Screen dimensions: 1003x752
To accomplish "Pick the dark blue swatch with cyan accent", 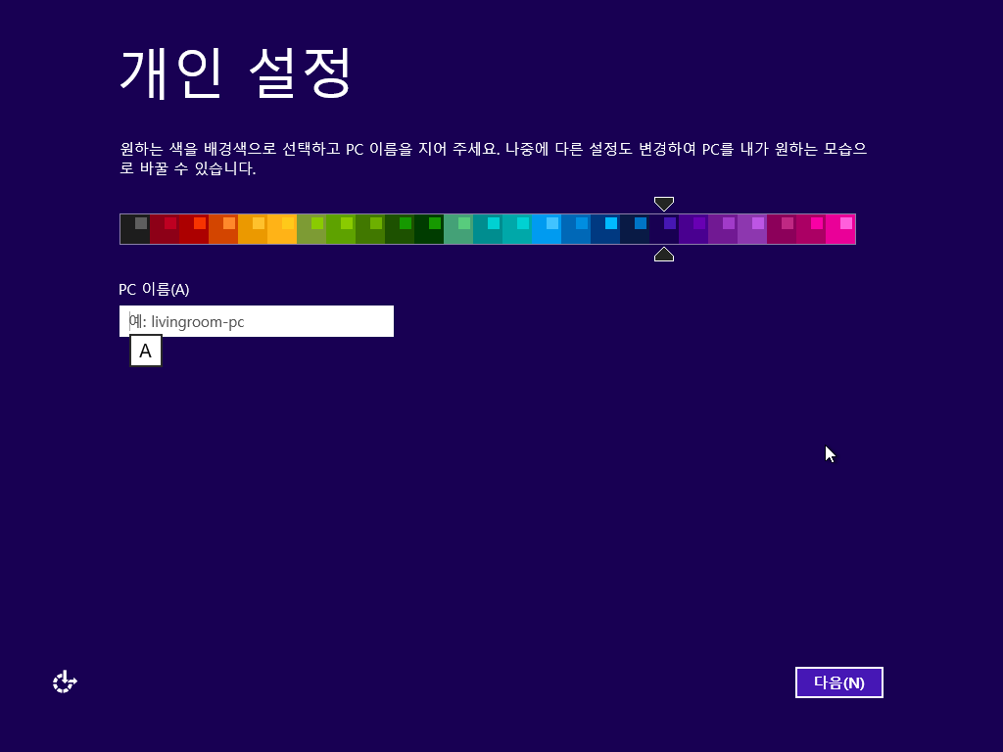I will 605,229.
